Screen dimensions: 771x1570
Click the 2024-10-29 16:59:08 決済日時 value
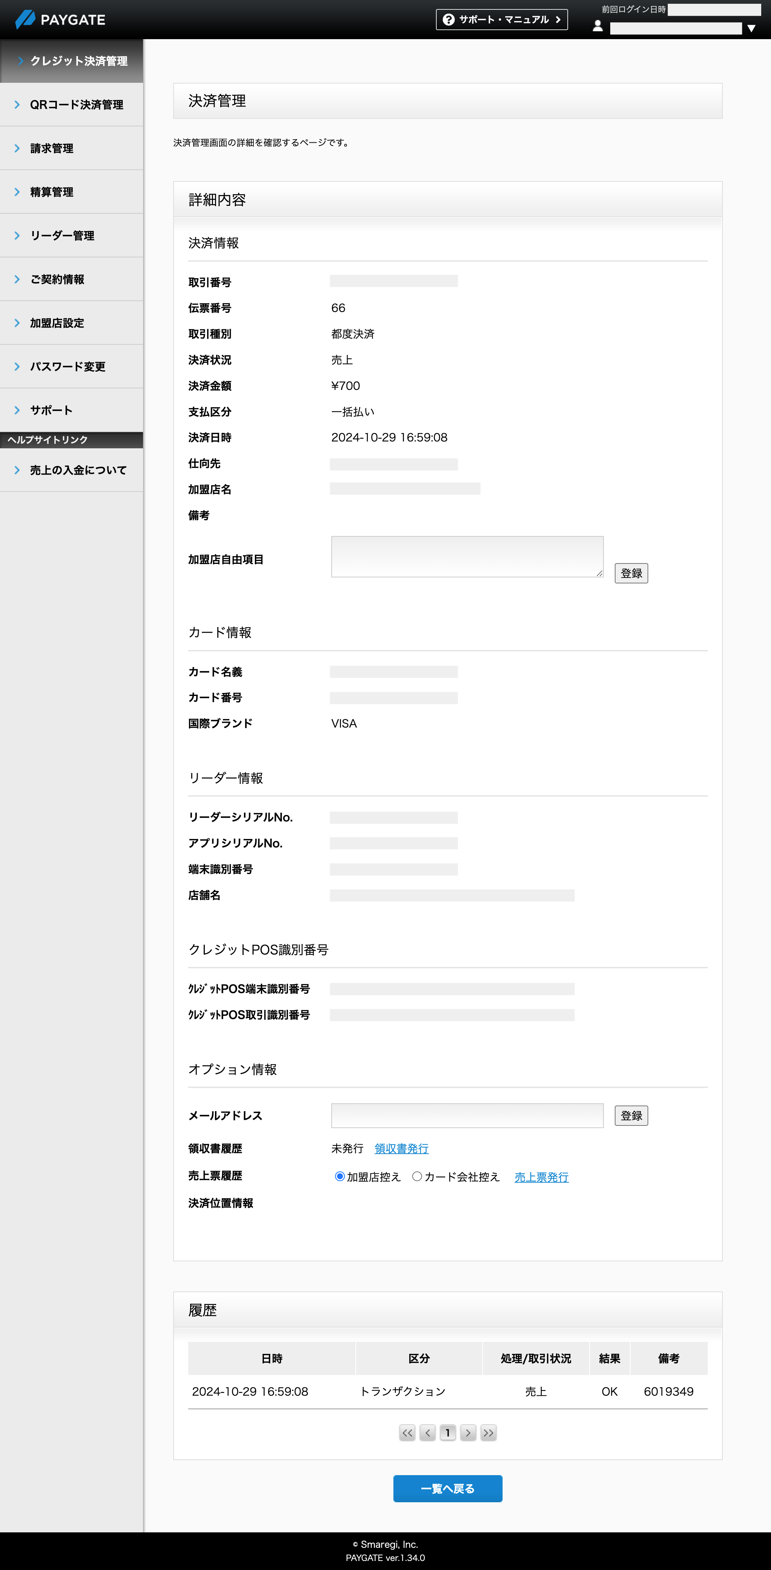pos(389,438)
